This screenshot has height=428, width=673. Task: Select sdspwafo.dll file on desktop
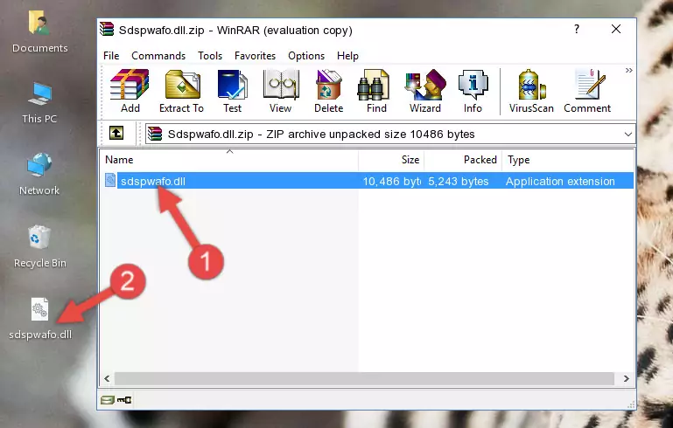point(40,319)
